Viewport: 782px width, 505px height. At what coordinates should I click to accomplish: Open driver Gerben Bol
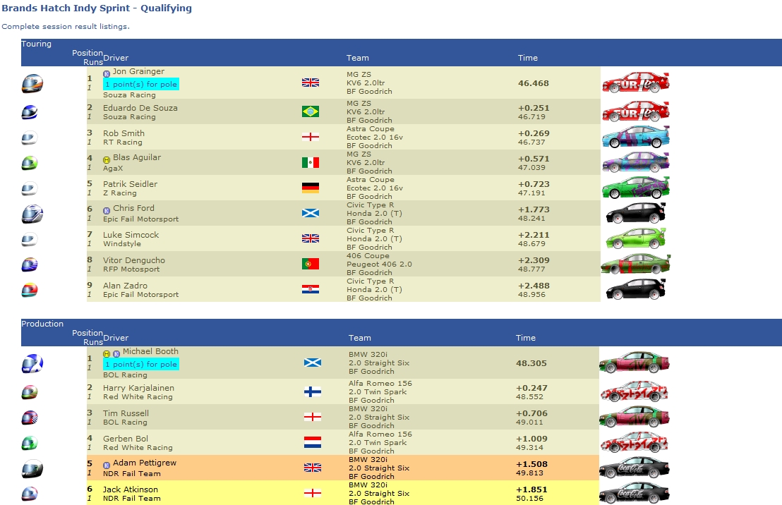[x=125, y=439]
